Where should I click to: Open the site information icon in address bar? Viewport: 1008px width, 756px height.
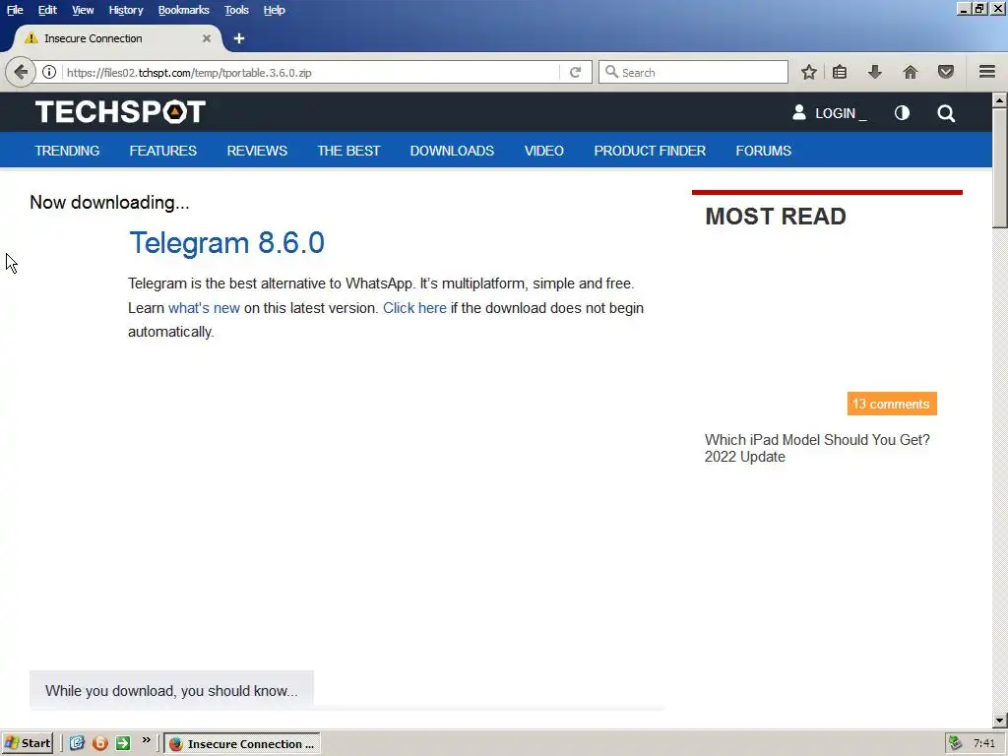click(49, 72)
